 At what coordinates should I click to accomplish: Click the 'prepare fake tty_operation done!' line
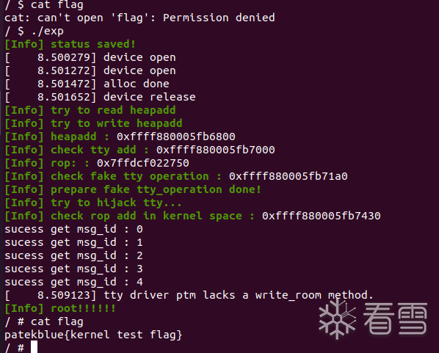(x=156, y=189)
